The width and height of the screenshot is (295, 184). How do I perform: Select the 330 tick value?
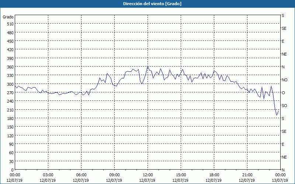[10, 75]
